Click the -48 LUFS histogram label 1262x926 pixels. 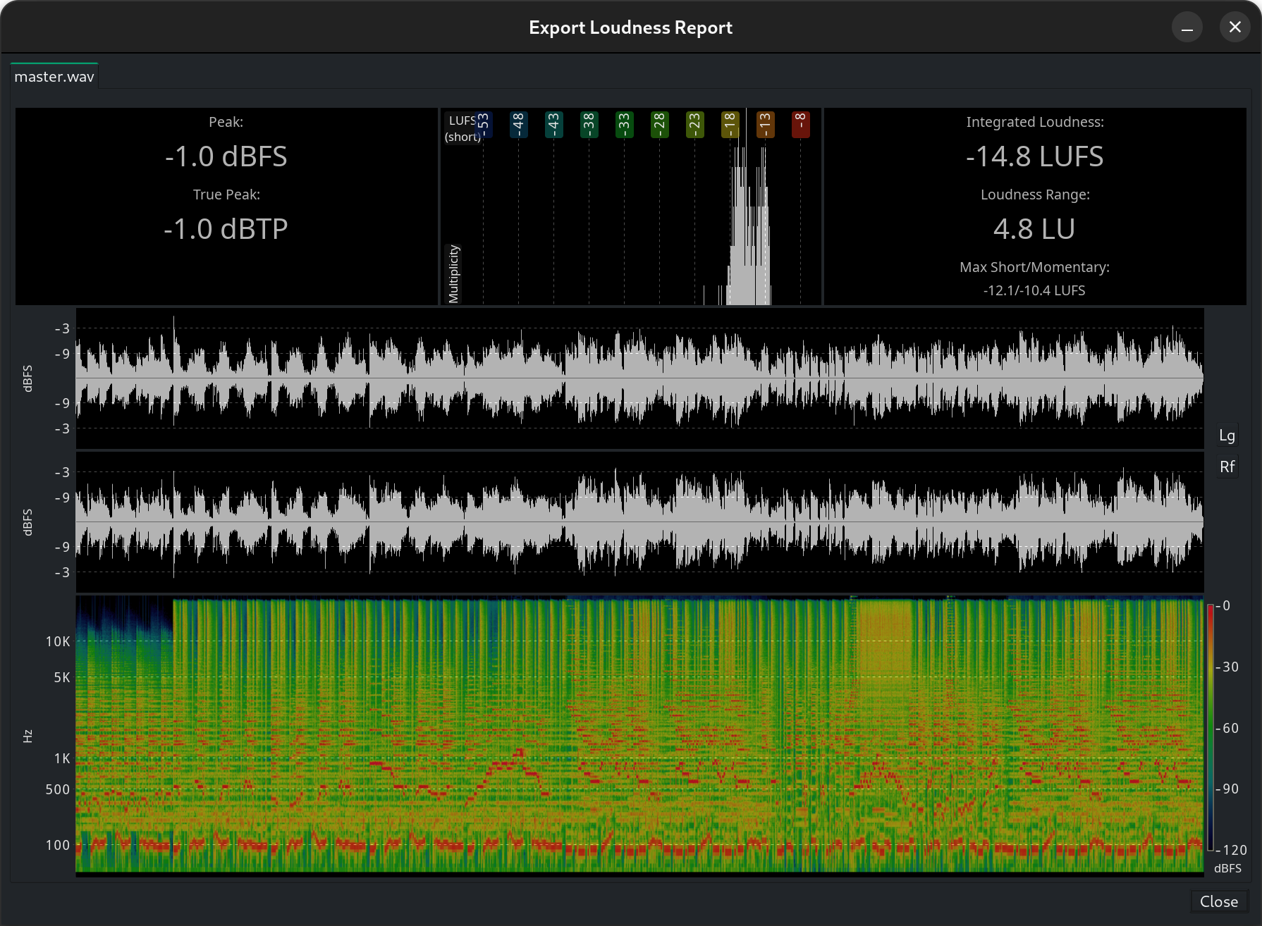518,125
